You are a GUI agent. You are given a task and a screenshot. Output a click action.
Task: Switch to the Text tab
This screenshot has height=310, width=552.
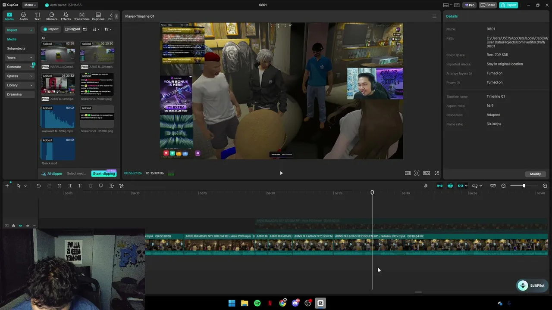click(38, 16)
